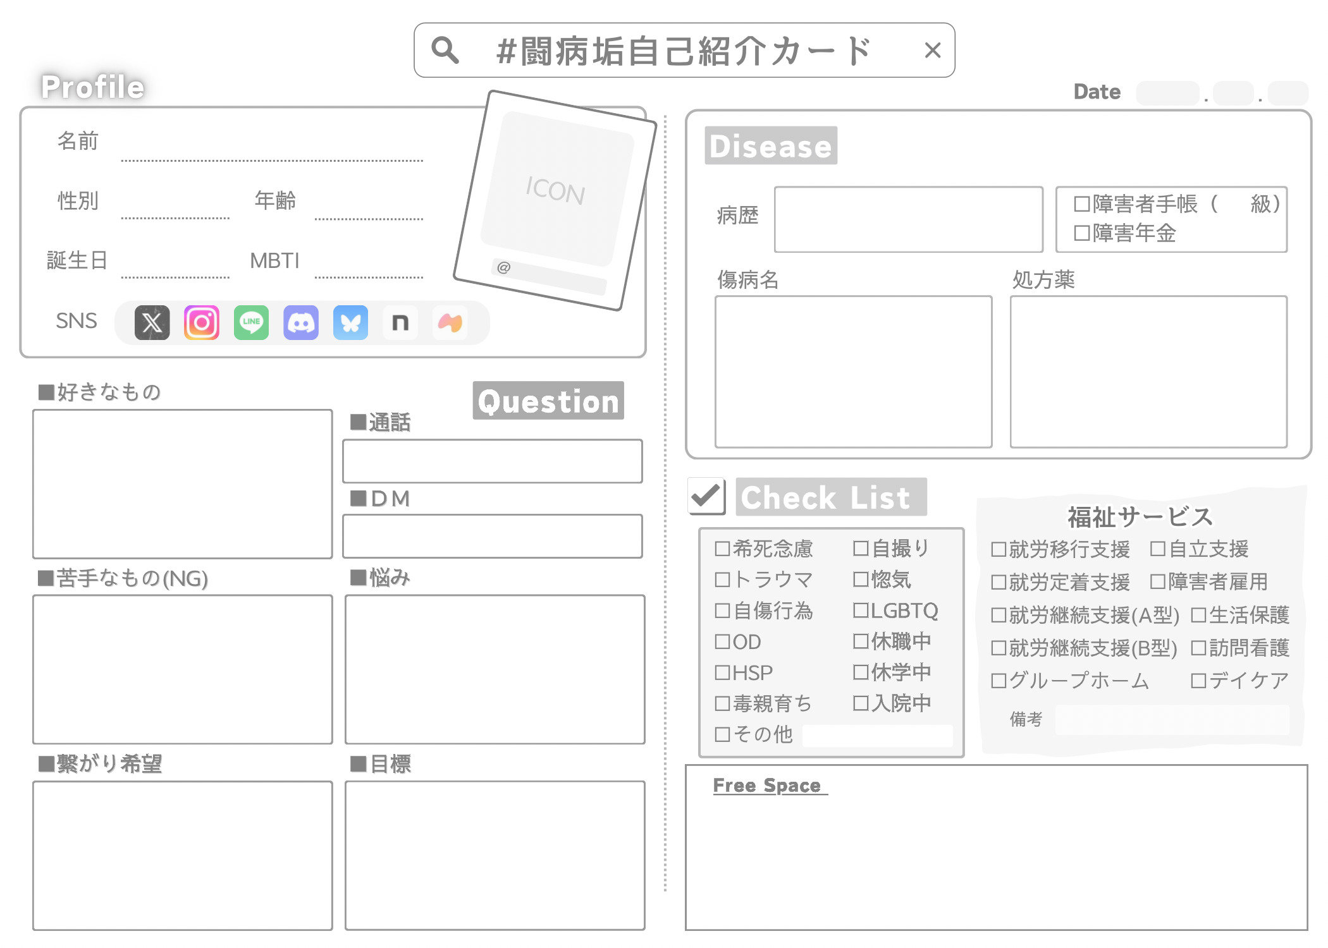Image resolution: width=1328 pixels, height=948 pixels.
Task: Select the note SNS icon
Action: (x=400, y=322)
